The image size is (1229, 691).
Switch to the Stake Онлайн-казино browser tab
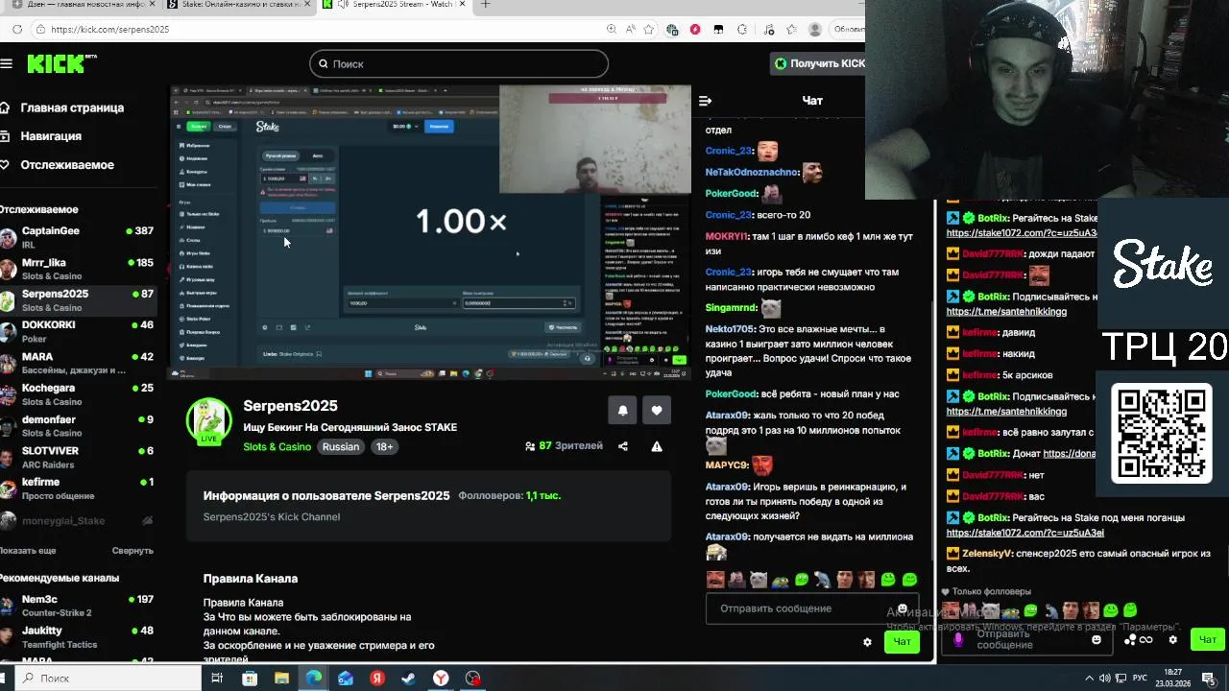237,5
